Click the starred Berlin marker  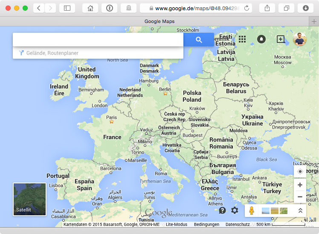pyautogui.click(x=165, y=93)
